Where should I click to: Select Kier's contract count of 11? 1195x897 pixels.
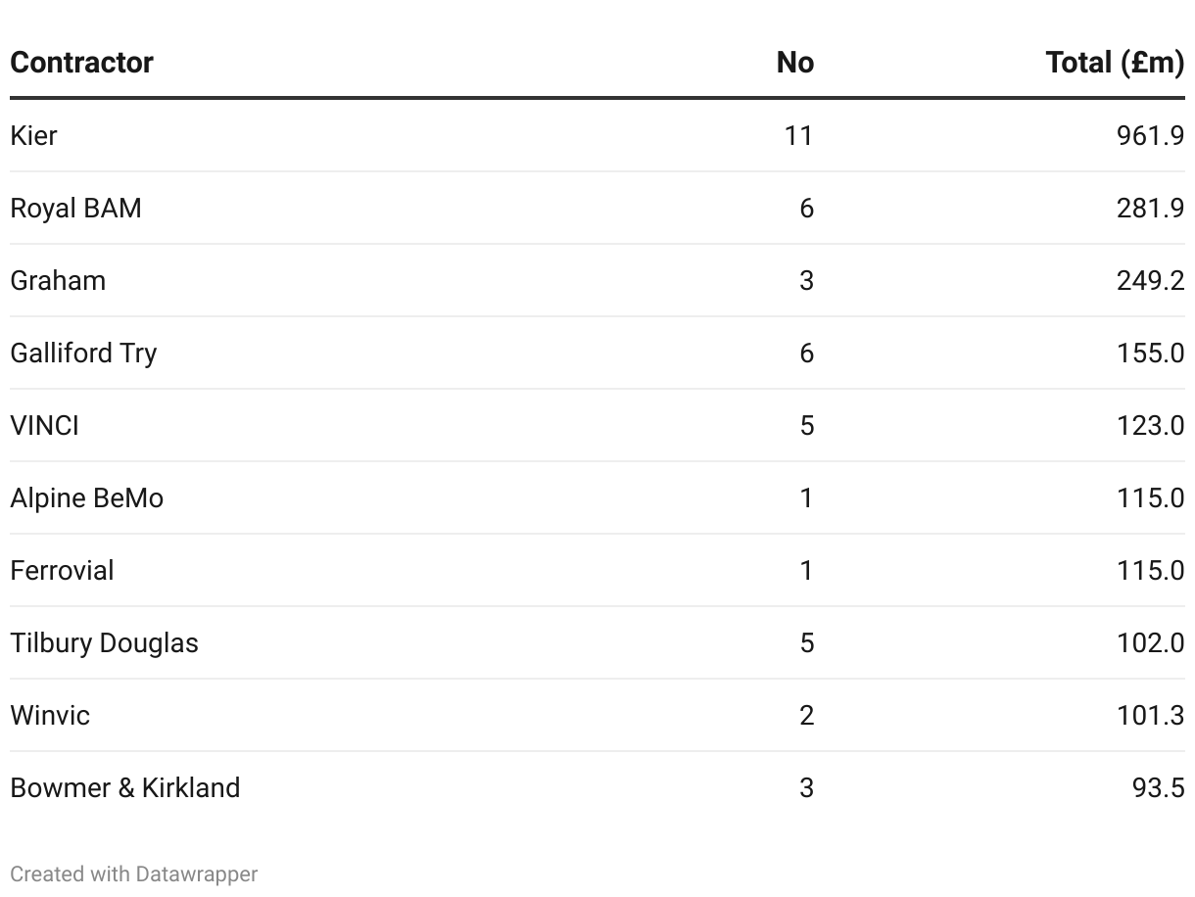pyautogui.click(x=798, y=136)
